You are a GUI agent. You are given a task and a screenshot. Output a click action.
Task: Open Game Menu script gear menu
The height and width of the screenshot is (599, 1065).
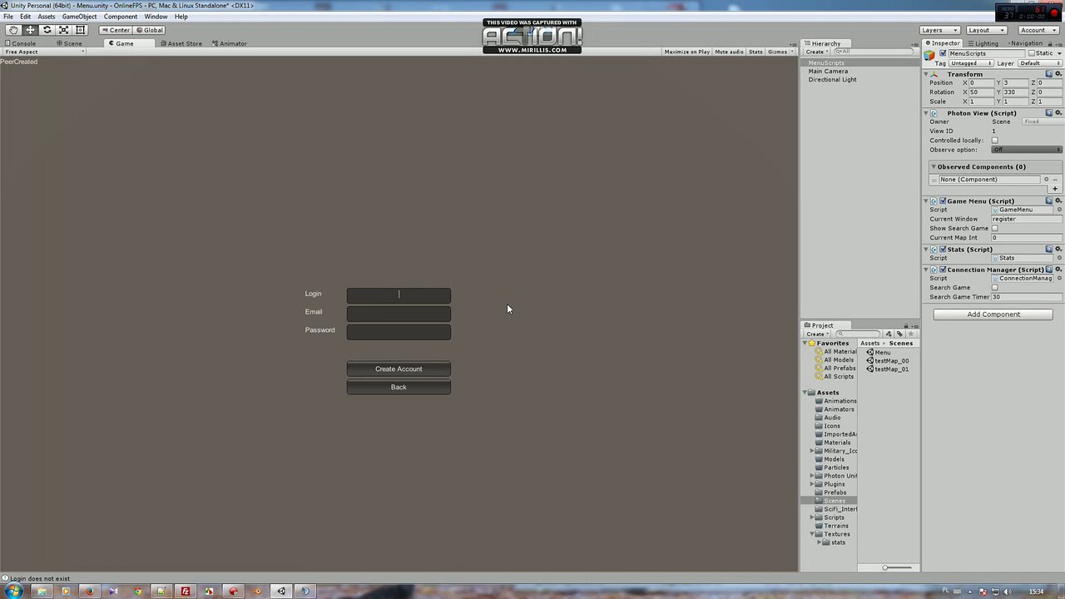click(x=1058, y=200)
